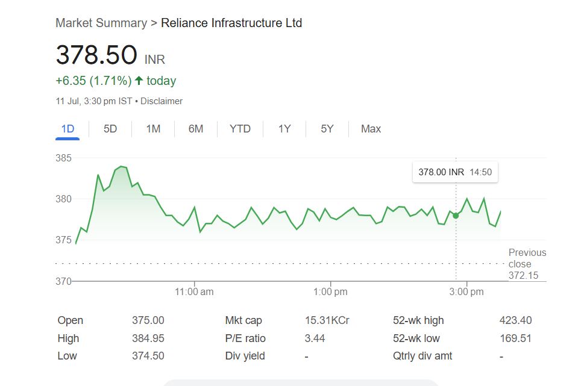
Task: Select the 1D time range tab
Action: (x=67, y=129)
